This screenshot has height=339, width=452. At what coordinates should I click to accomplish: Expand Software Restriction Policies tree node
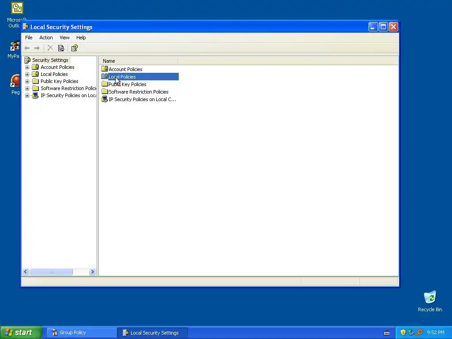[27, 88]
